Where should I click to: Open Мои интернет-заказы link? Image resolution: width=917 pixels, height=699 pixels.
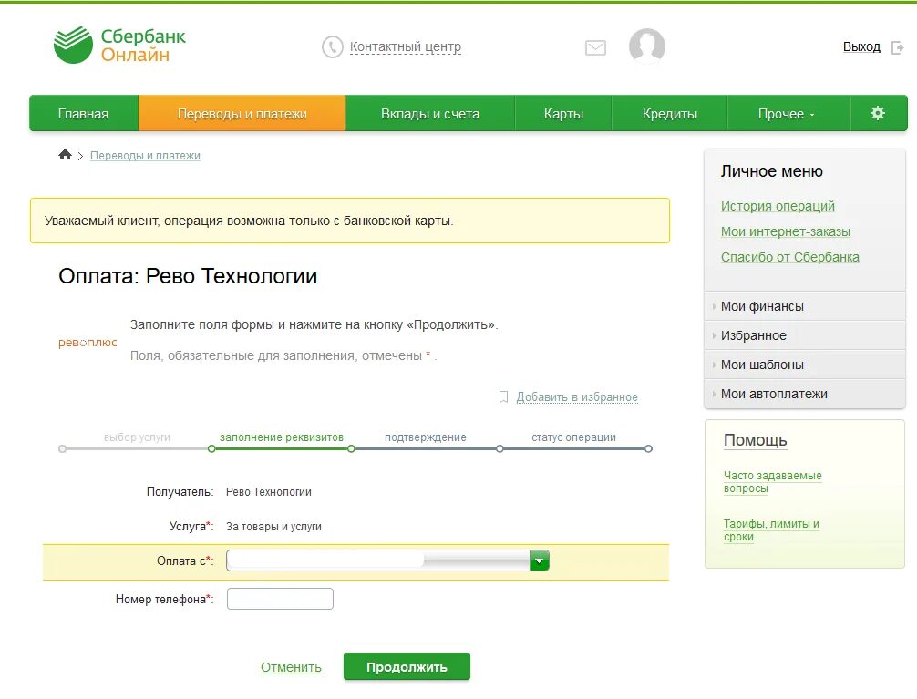(786, 231)
